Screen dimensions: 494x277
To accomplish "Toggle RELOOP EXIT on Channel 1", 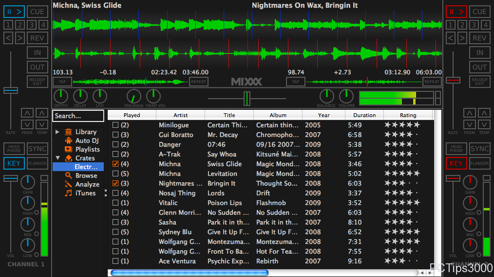I will point(37,82).
